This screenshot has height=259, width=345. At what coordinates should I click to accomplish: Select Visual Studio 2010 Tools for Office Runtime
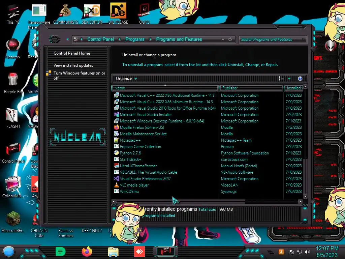tap(164, 108)
